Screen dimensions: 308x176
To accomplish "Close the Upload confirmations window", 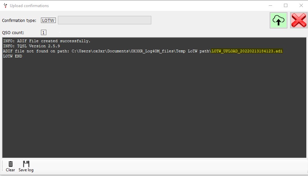I will pyautogui.click(x=301, y=5).
